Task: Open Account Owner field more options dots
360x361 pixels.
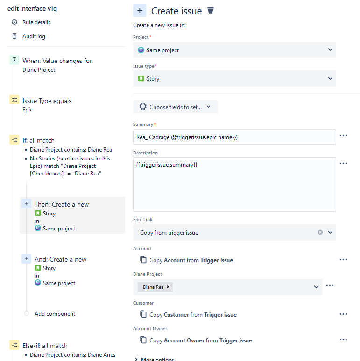Action: pos(343,340)
